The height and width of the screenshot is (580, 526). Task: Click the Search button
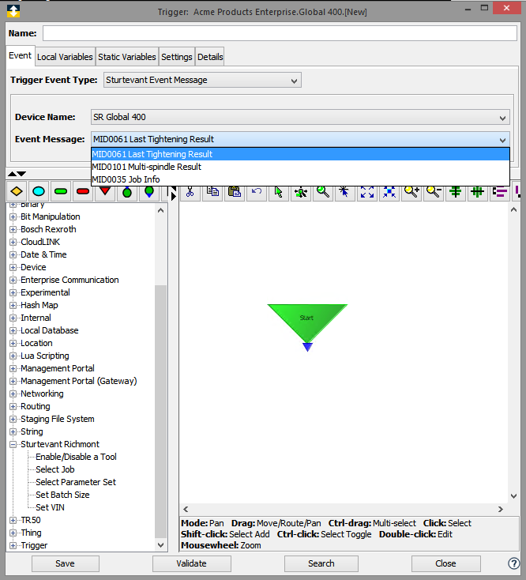click(x=321, y=563)
